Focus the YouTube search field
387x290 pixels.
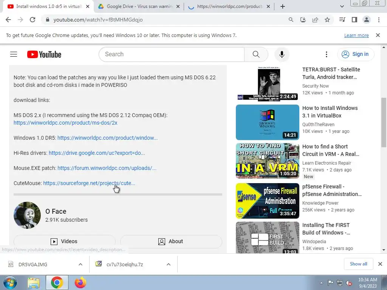coord(172,54)
